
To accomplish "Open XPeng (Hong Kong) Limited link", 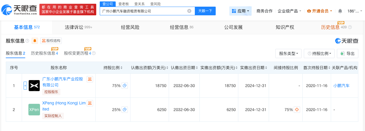I will pos(64,106).
